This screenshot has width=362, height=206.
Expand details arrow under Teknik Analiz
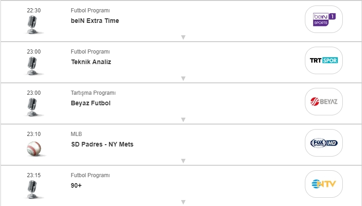click(183, 78)
